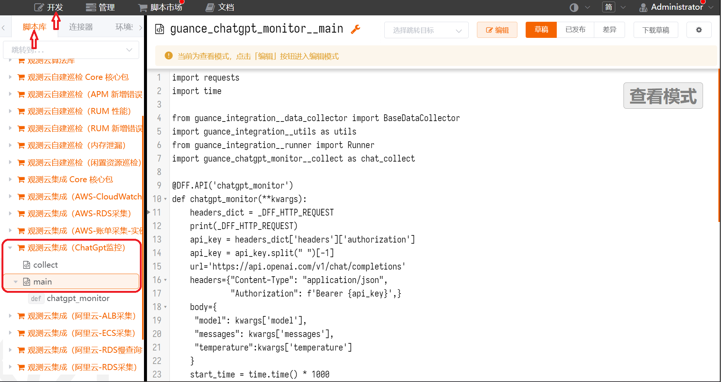The height and width of the screenshot is (382, 721).
Task: Open the 管理 section in top bar
Action: [x=100, y=7]
